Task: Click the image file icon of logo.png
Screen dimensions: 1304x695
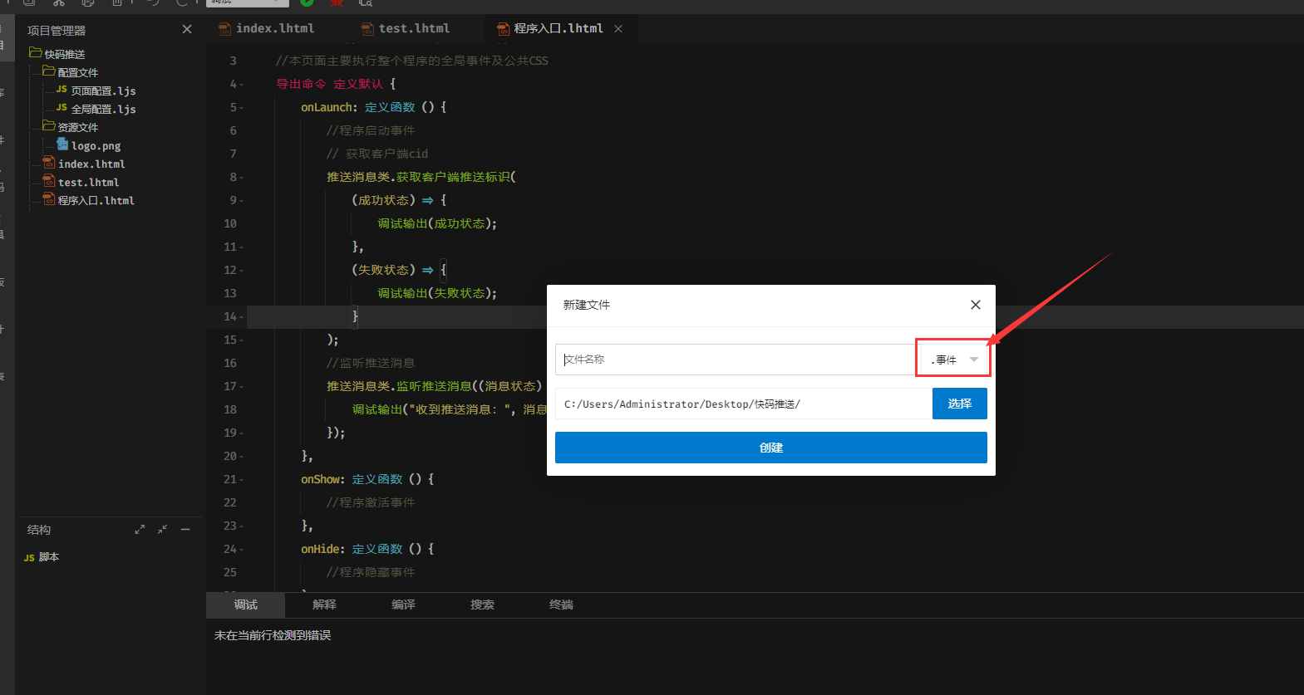Action: (x=62, y=144)
